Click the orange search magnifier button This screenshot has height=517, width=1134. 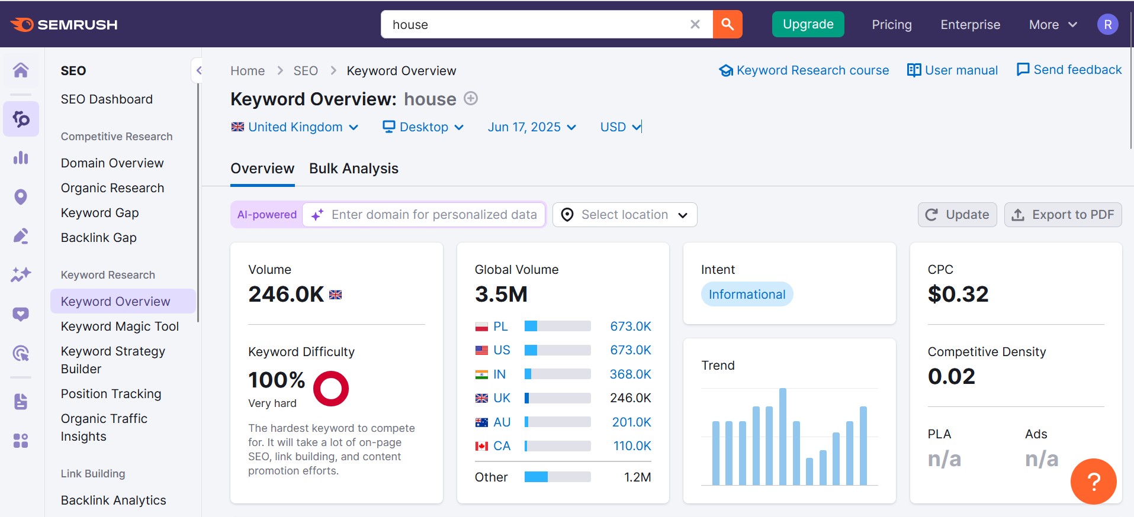[727, 24]
